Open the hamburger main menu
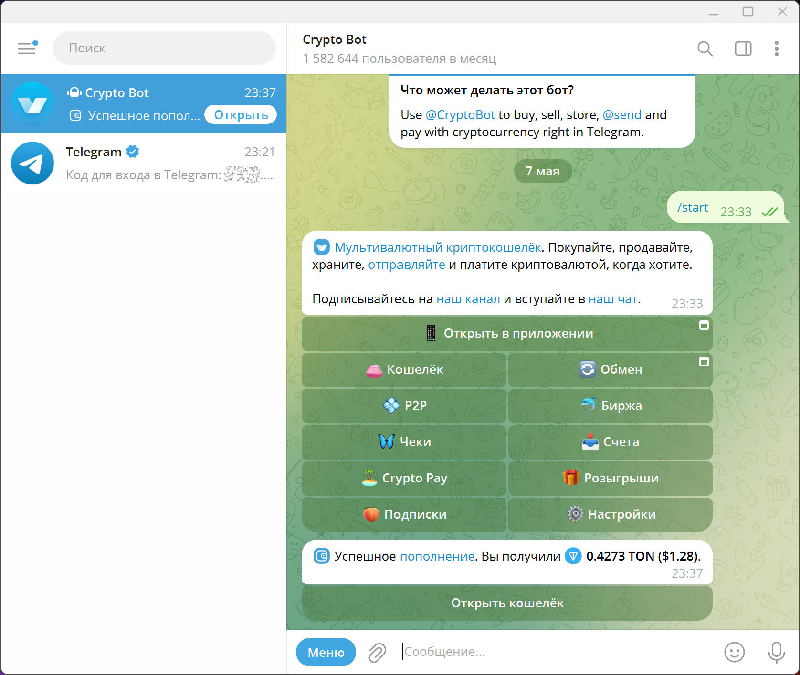The height and width of the screenshot is (675, 800). pos(27,48)
